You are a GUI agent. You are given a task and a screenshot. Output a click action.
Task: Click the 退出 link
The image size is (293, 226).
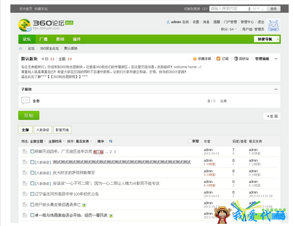pyautogui.click(x=261, y=22)
